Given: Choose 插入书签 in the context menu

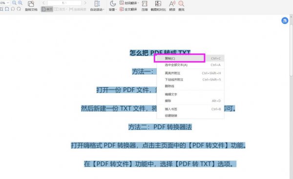Looking at the screenshot, I should 190,109.
